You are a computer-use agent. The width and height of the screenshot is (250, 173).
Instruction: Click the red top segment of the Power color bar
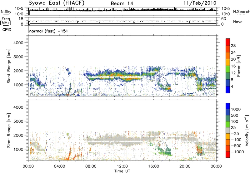pos(228,42)
